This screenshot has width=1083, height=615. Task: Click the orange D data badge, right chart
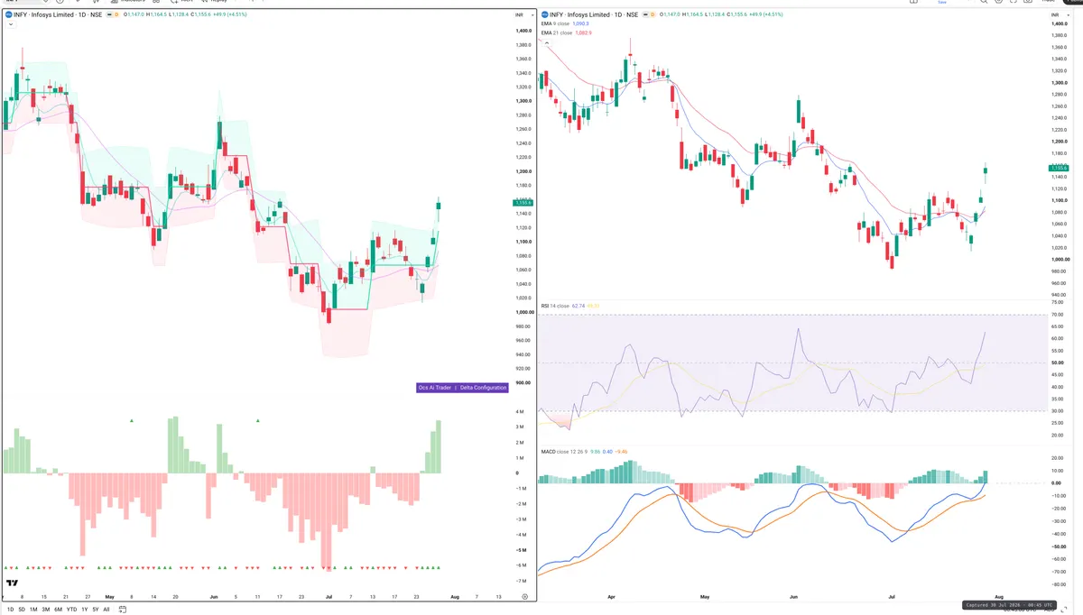(x=651, y=14)
